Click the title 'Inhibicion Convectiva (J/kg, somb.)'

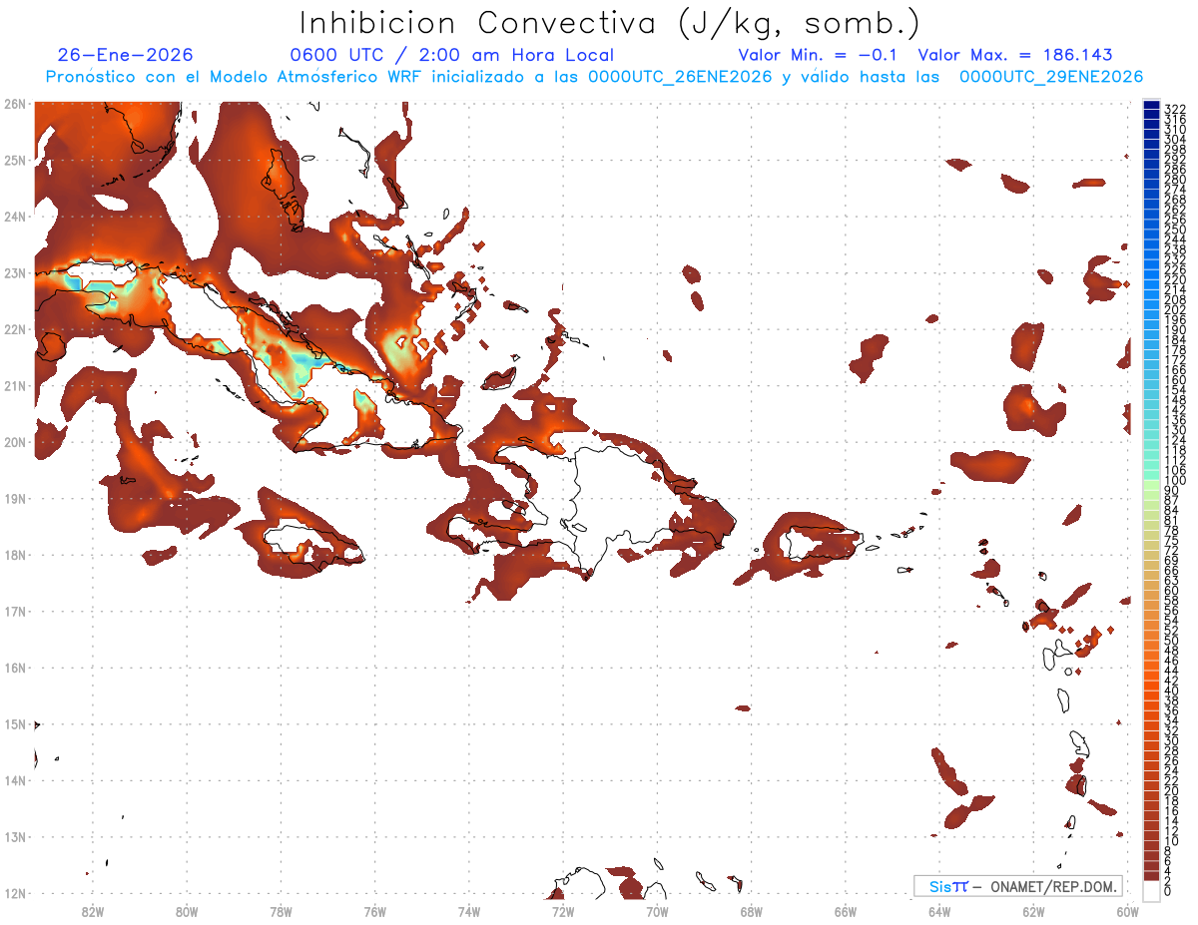click(x=610, y=24)
